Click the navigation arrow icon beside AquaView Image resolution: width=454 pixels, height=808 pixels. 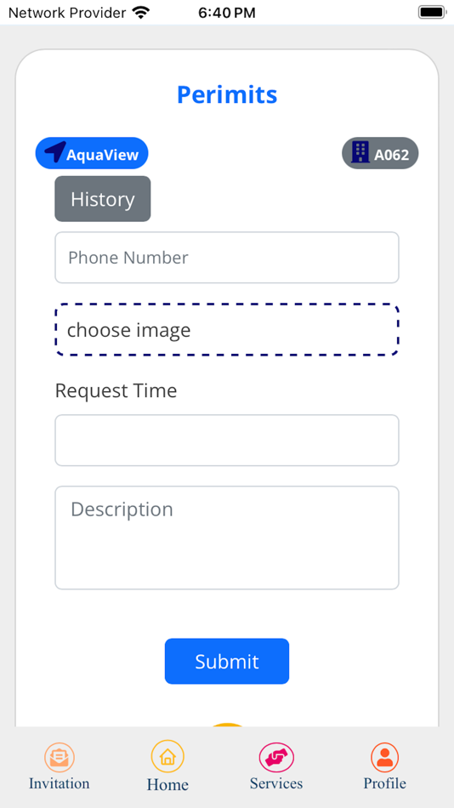54,151
